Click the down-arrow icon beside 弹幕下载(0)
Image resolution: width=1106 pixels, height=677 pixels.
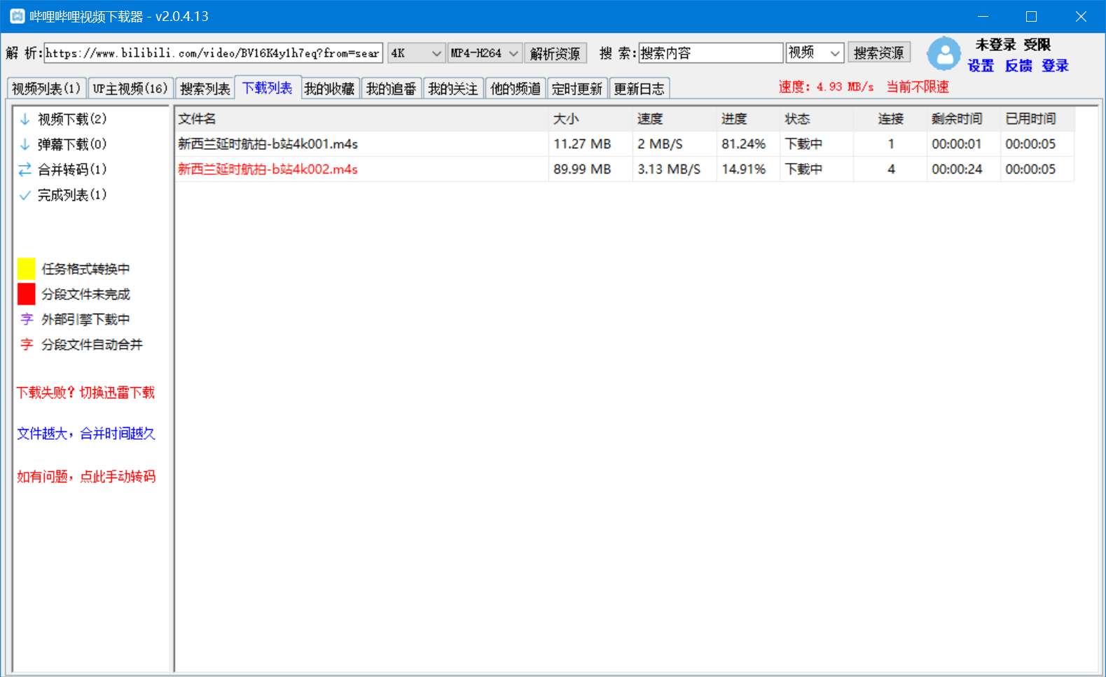[25, 144]
